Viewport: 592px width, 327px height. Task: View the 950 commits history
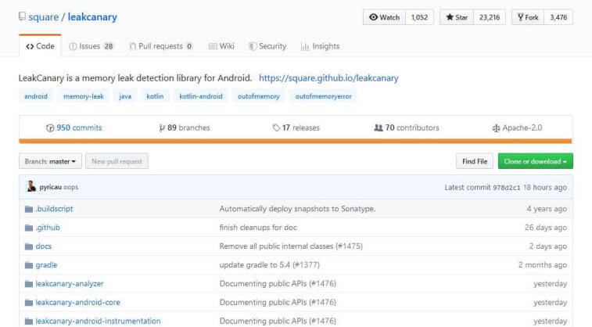coord(74,128)
